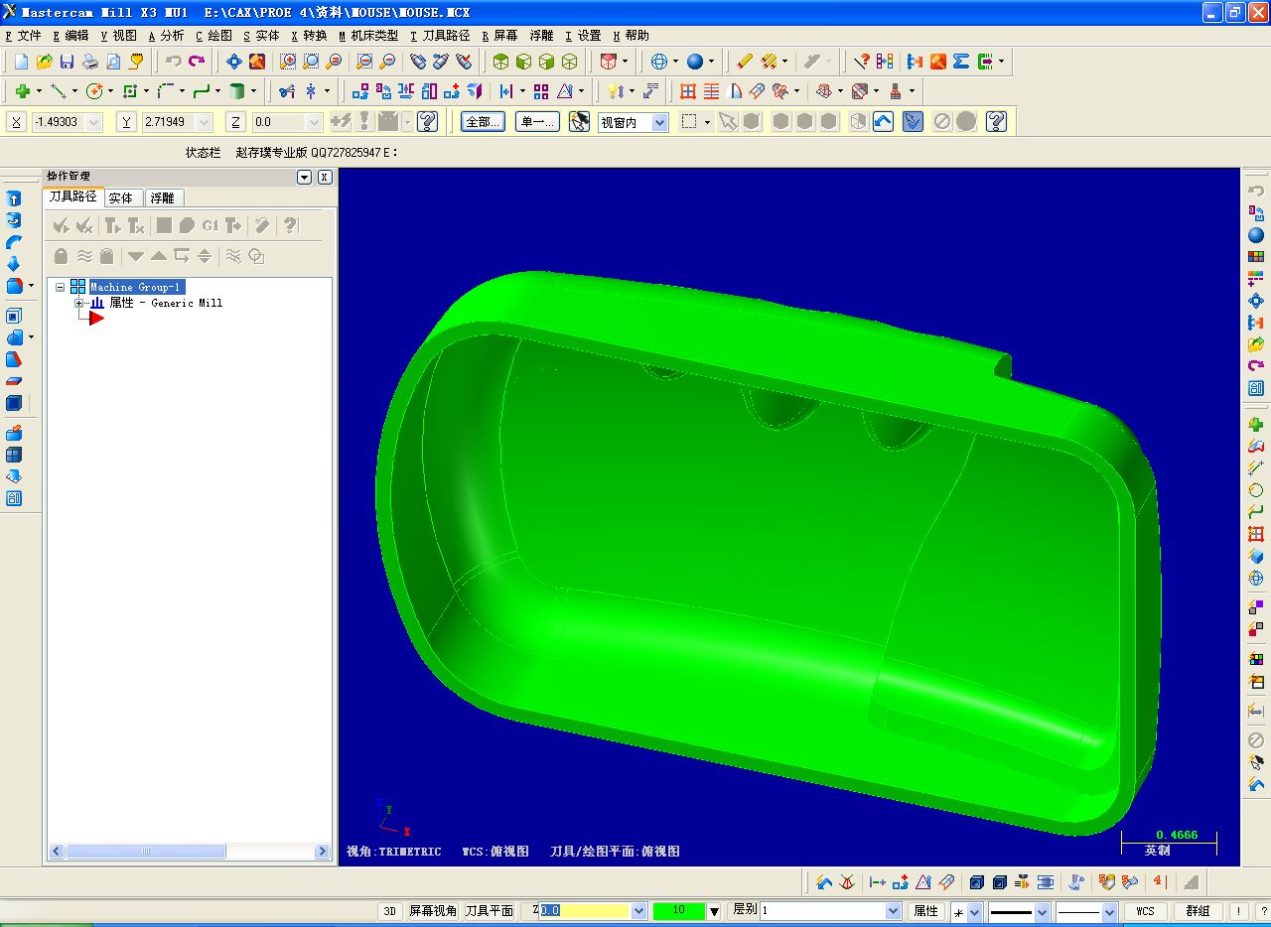The height and width of the screenshot is (927, 1271).
Task: Close the 操作管理 panel
Action: (324, 177)
